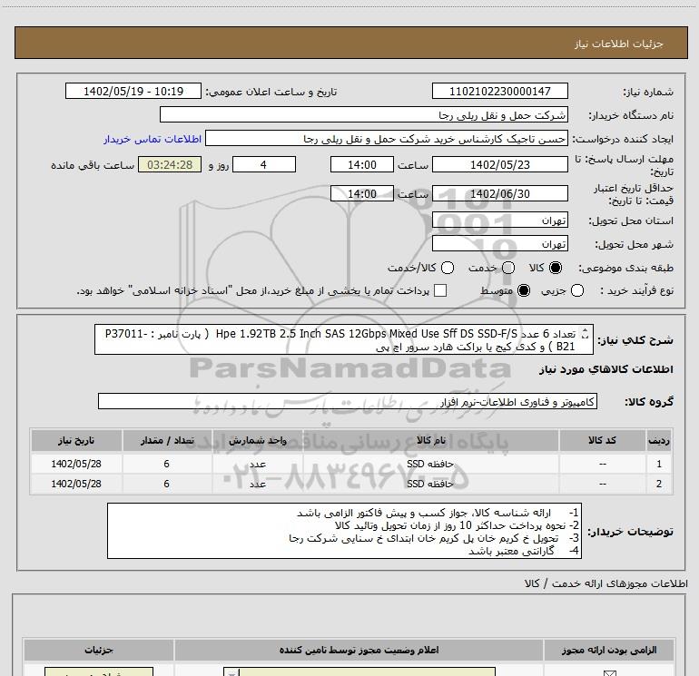Choose the متوسط purchase process option
Image resolution: width=699 pixels, height=676 pixels.
click(524, 290)
